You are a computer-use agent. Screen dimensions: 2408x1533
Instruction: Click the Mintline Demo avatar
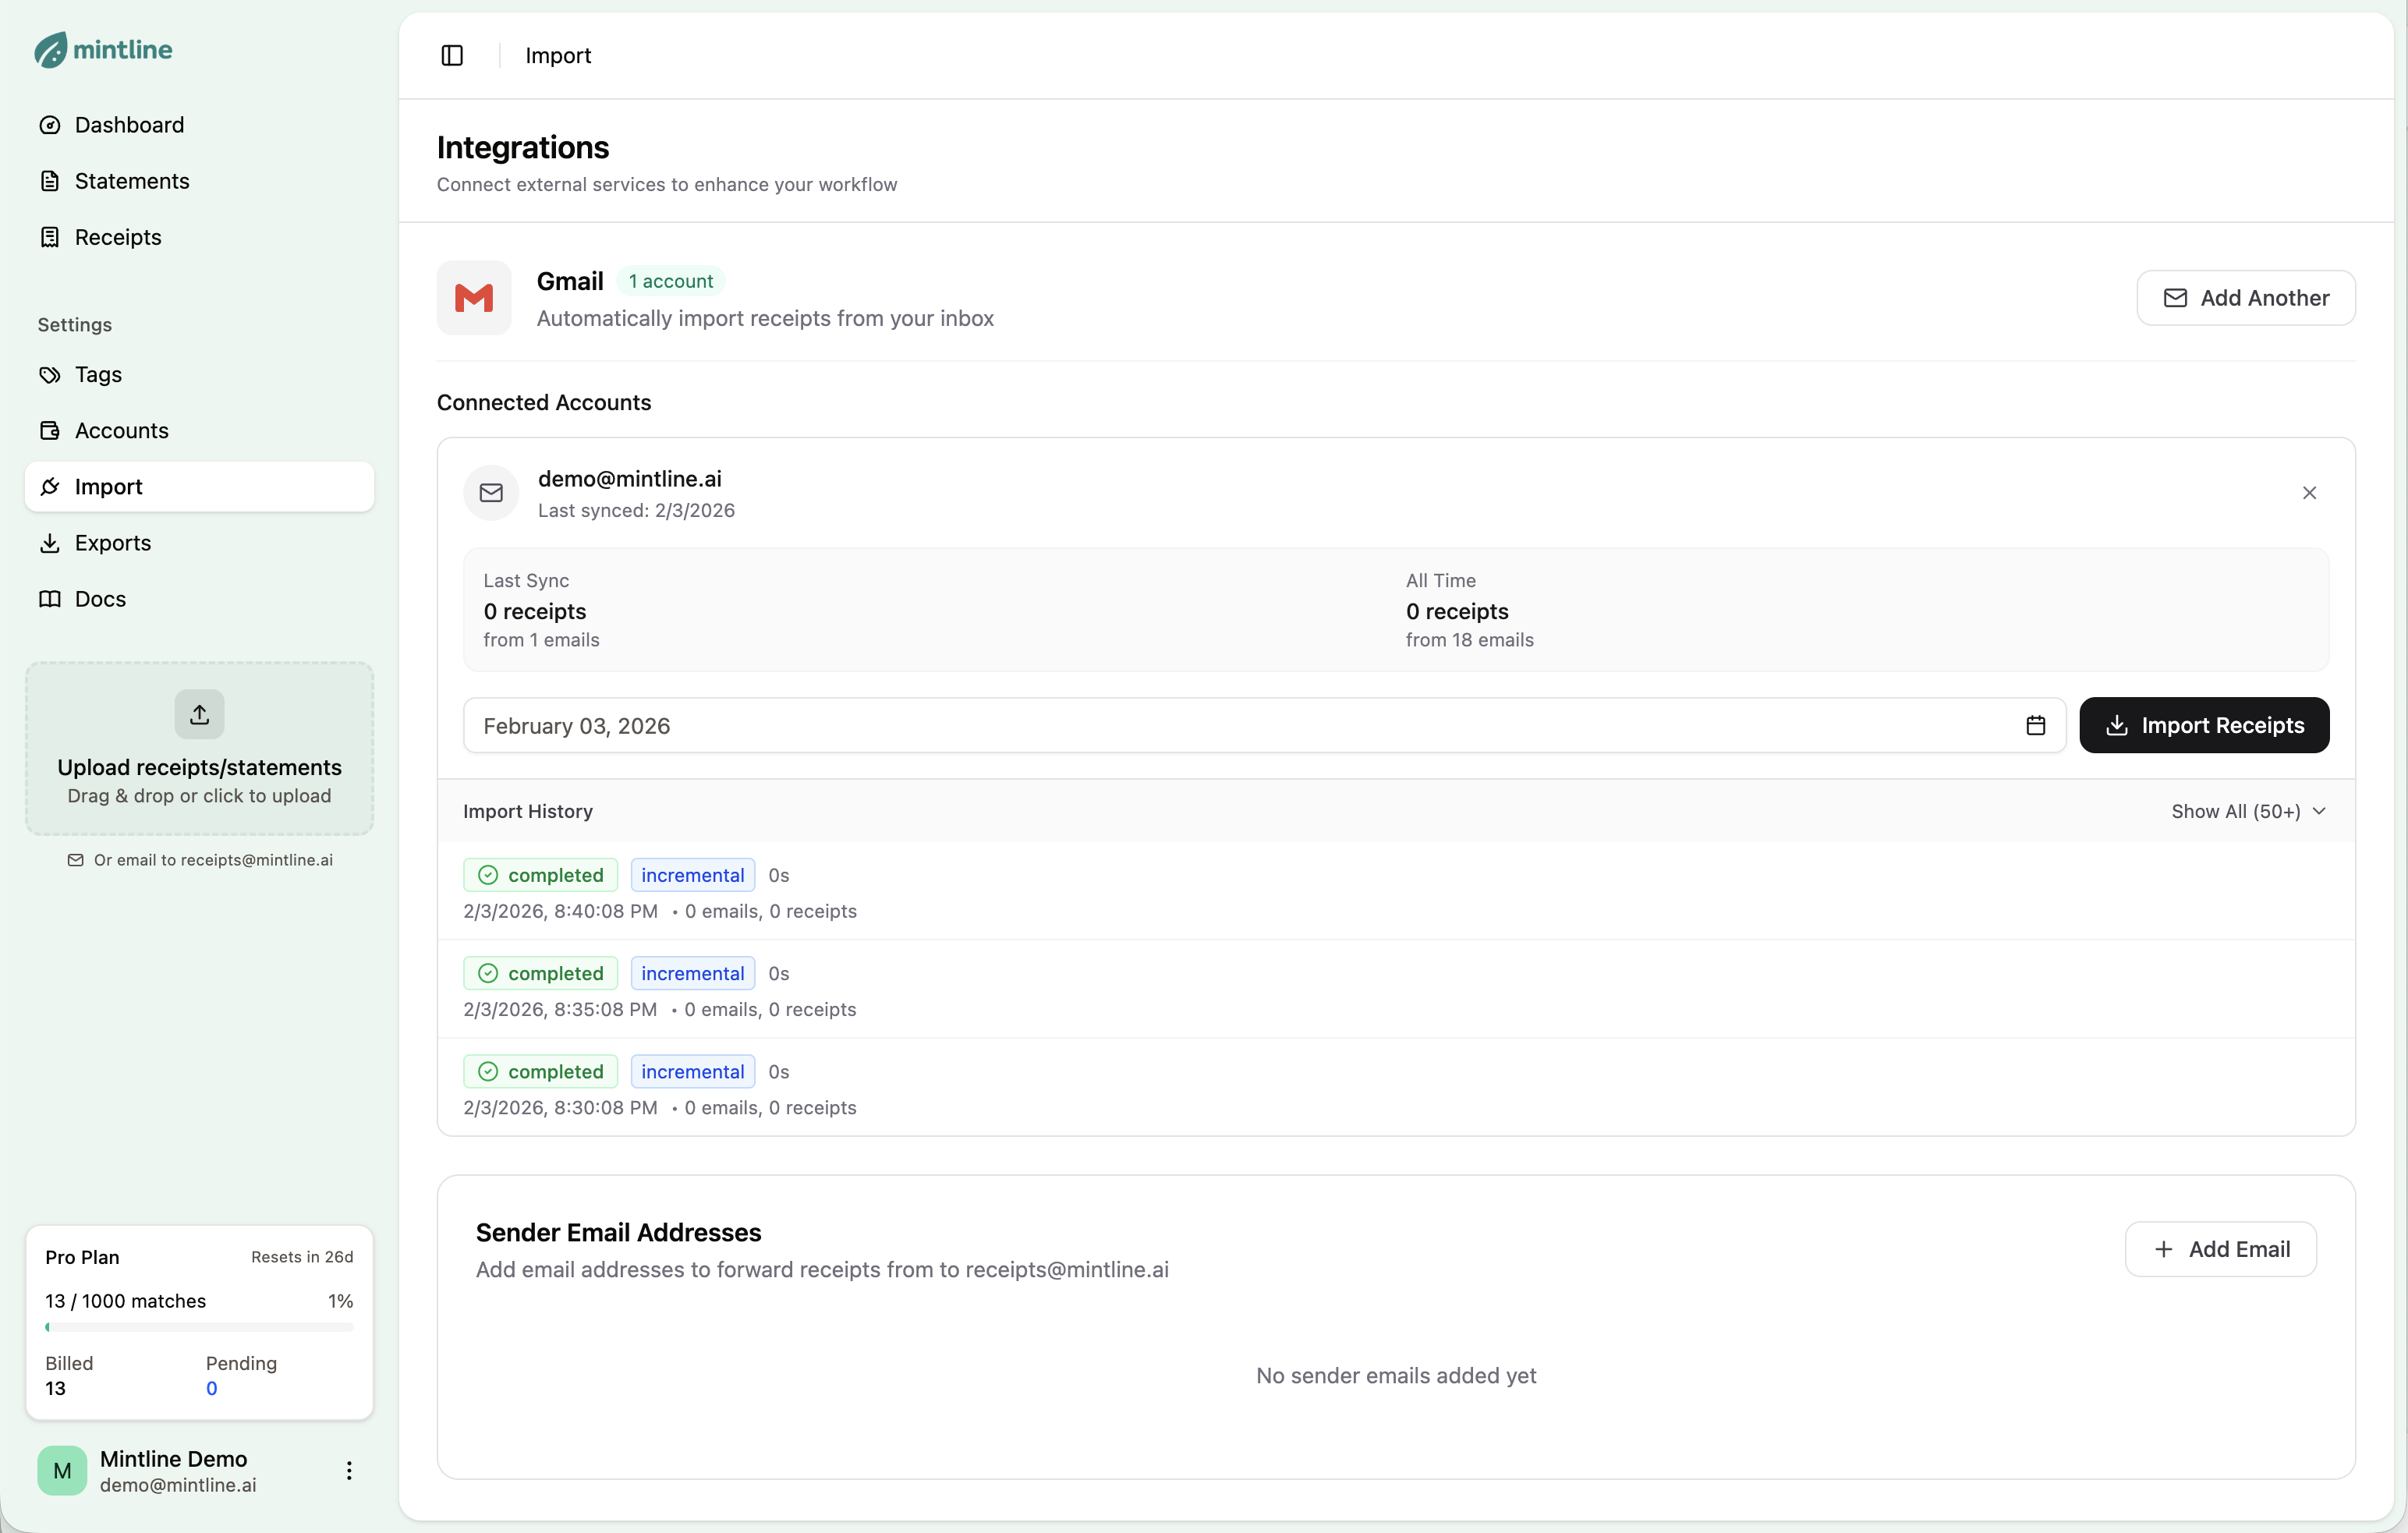pos(62,1470)
